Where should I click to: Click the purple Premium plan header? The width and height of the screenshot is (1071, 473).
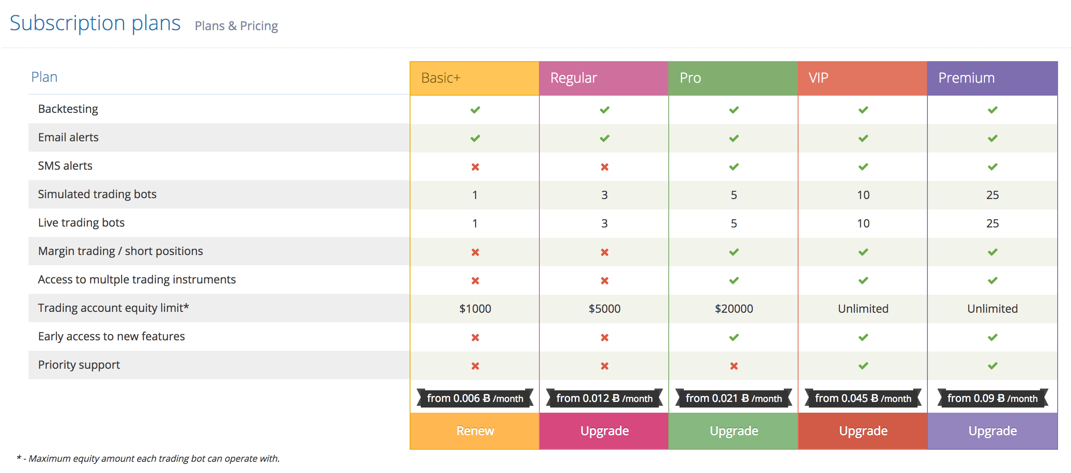(992, 78)
